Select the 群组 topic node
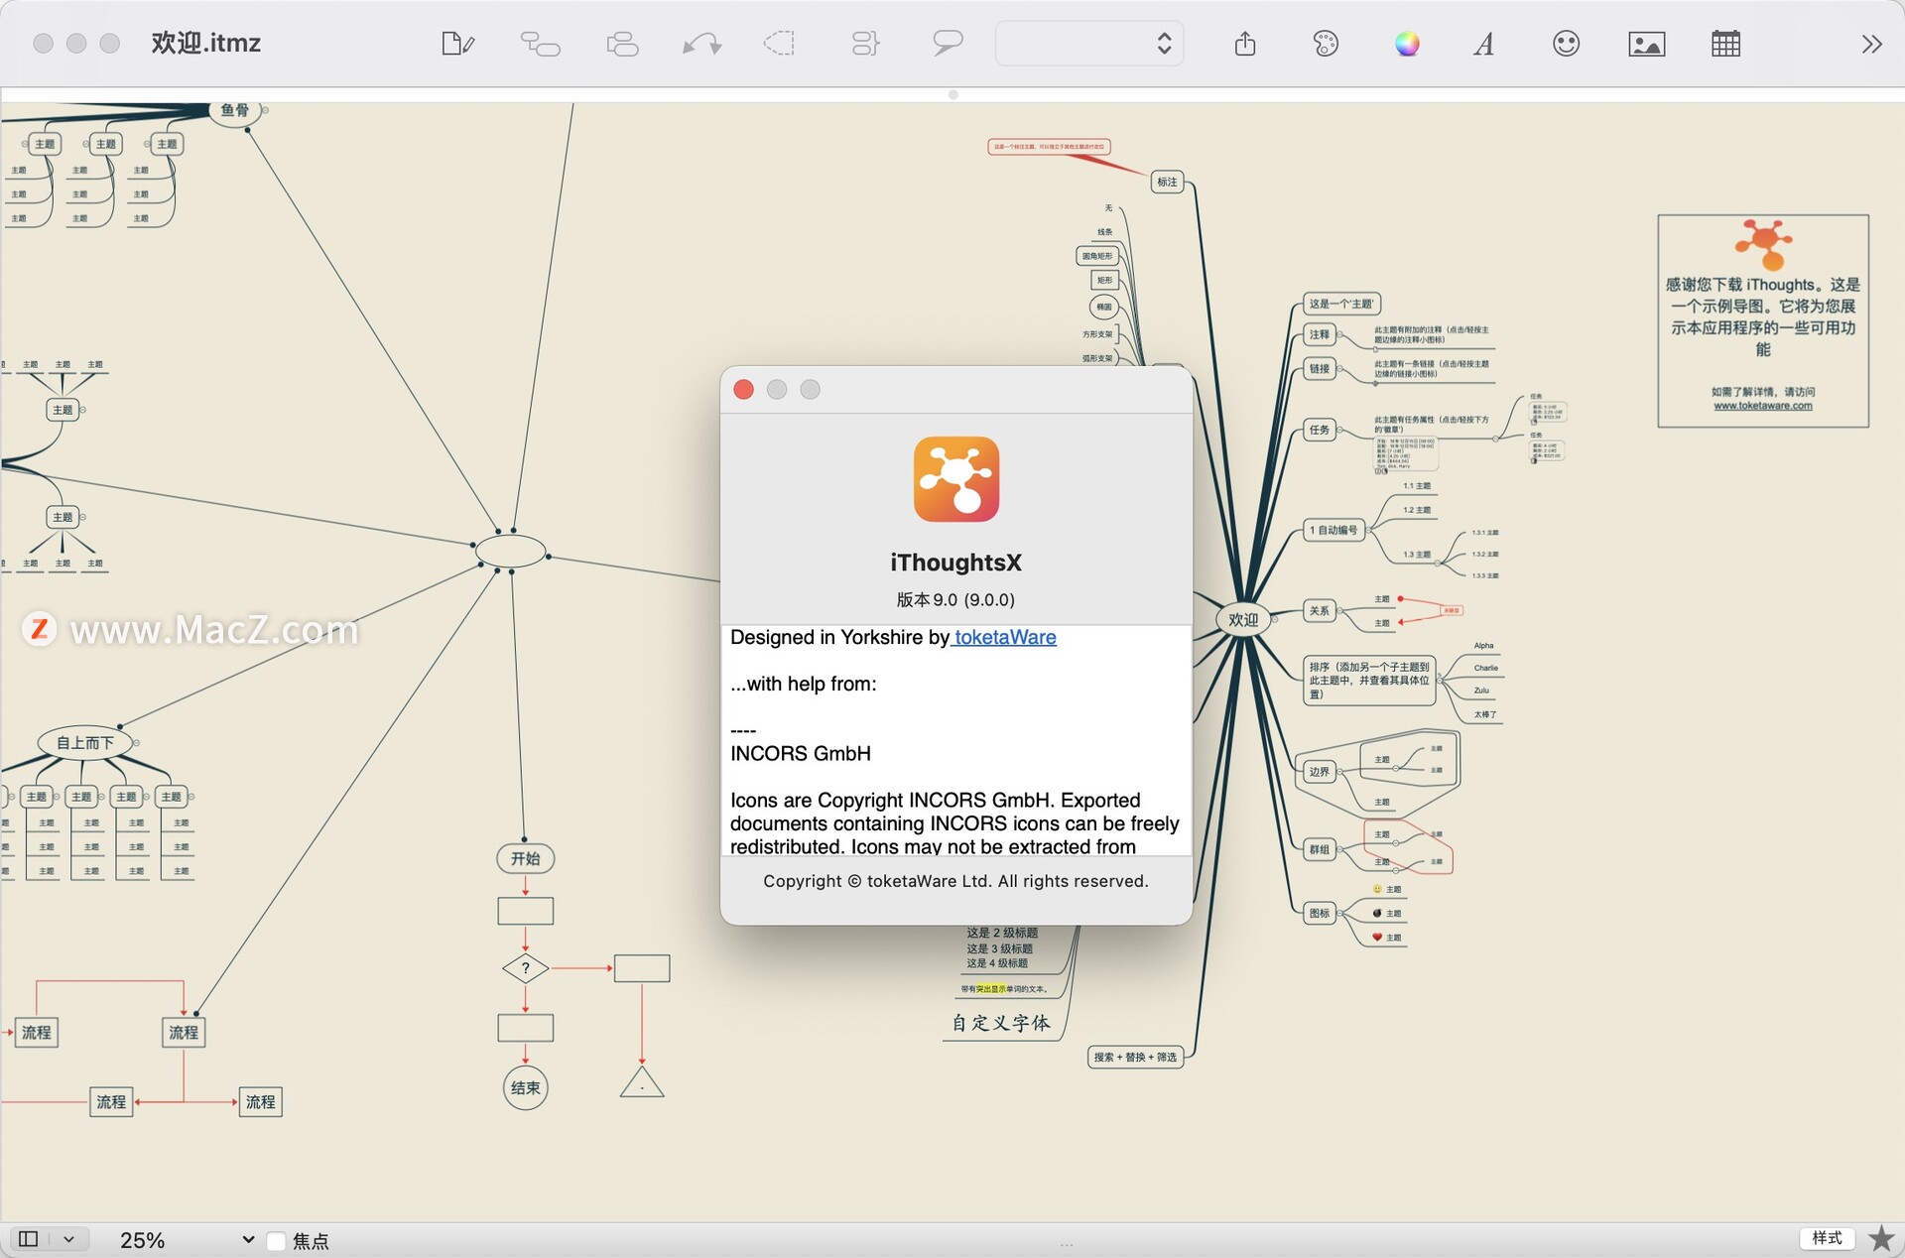 (1319, 849)
